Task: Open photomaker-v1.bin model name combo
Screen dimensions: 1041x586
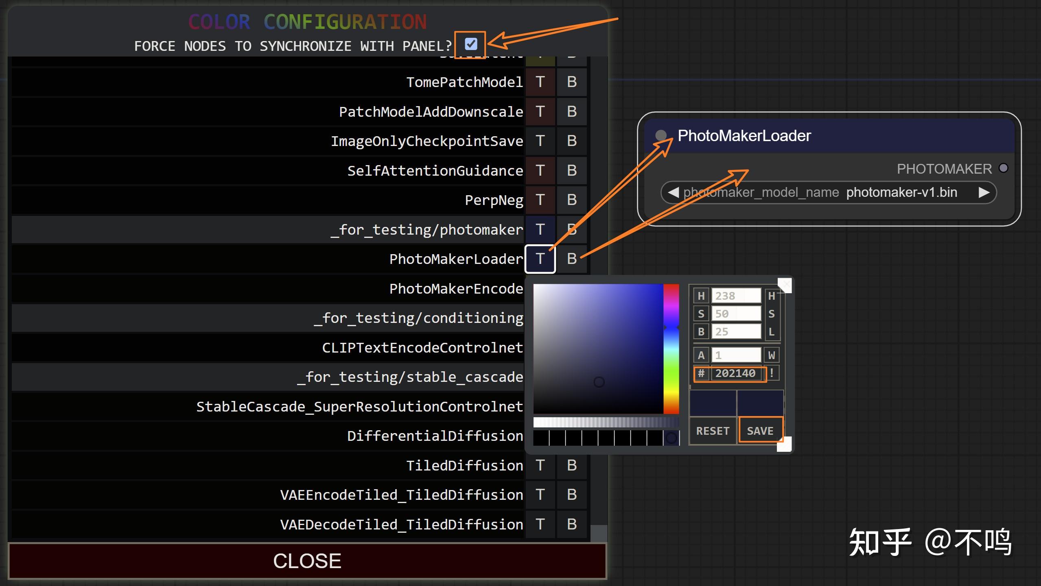Action: click(x=901, y=192)
